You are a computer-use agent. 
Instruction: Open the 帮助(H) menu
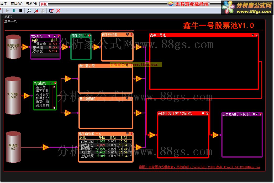31,3
